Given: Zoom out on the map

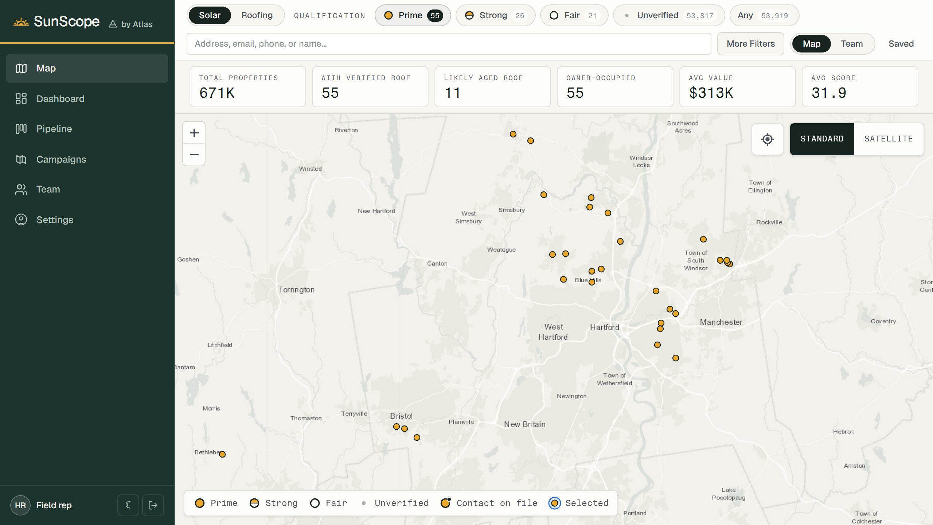Looking at the screenshot, I should coord(194,155).
